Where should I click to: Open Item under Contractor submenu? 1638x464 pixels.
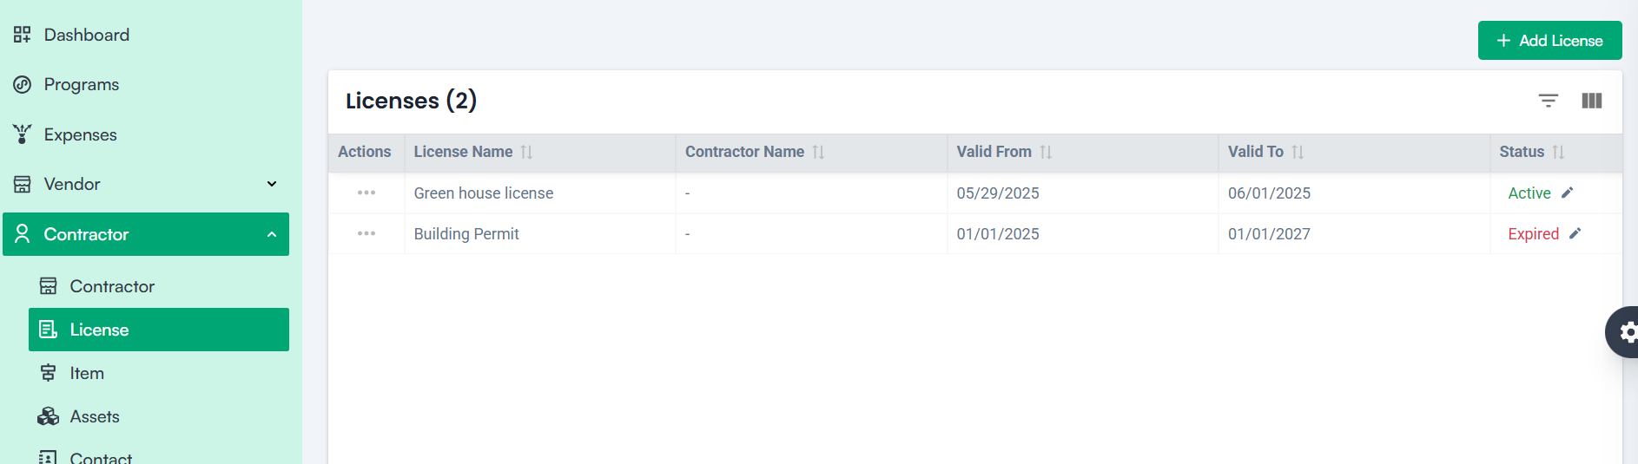tap(87, 373)
